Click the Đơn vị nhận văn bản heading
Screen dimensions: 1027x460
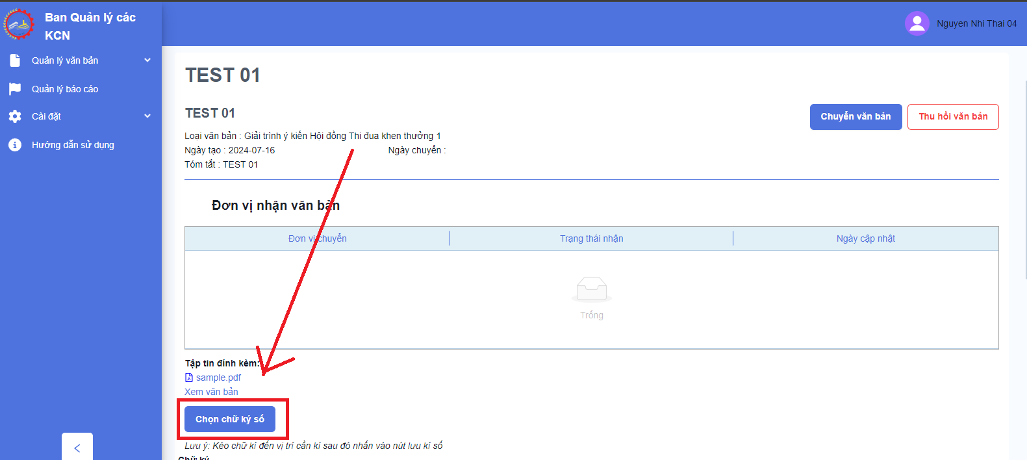(x=275, y=205)
